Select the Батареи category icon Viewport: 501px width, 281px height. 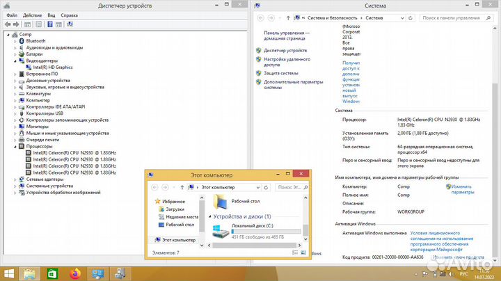[22, 54]
